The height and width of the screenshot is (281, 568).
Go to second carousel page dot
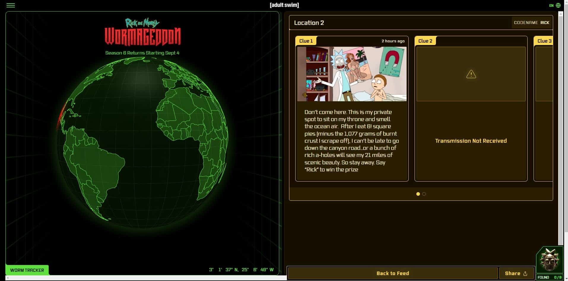[424, 194]
